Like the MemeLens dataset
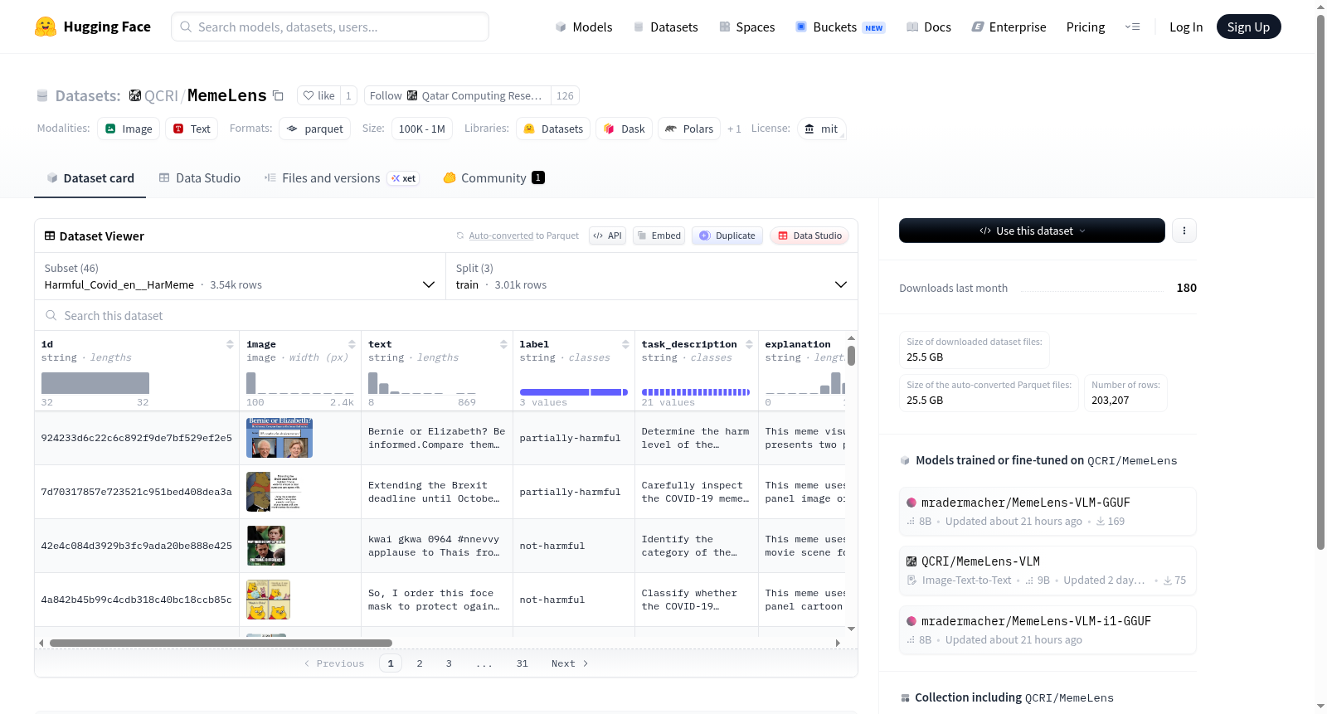1327x714 pixels. (x=318, y=95)
